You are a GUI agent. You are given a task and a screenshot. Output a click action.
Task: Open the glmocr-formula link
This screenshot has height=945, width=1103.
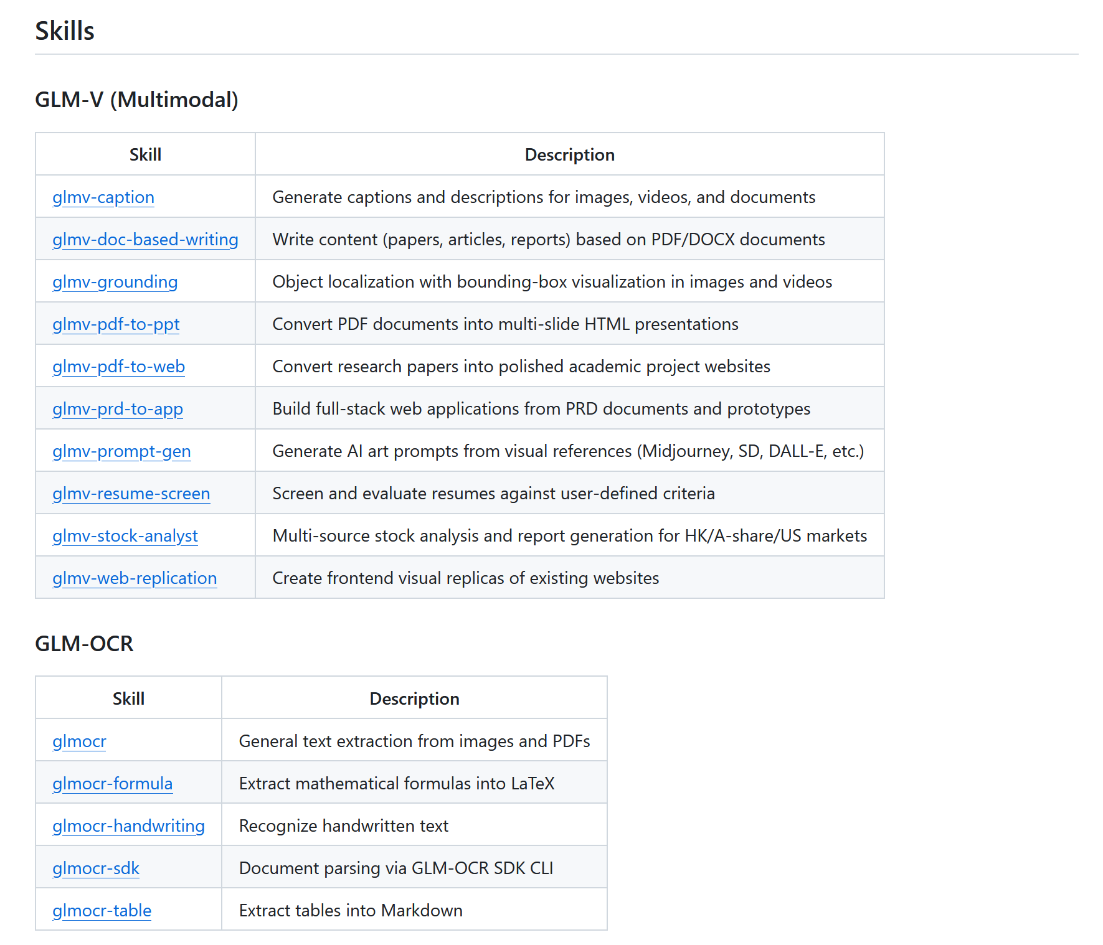(112, 784)
